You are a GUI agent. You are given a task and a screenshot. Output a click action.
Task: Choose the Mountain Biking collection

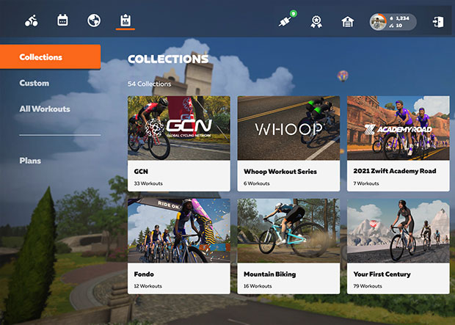point(288,246)
